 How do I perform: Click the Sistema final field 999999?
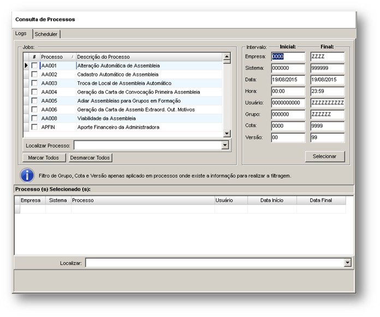(327, 68)
